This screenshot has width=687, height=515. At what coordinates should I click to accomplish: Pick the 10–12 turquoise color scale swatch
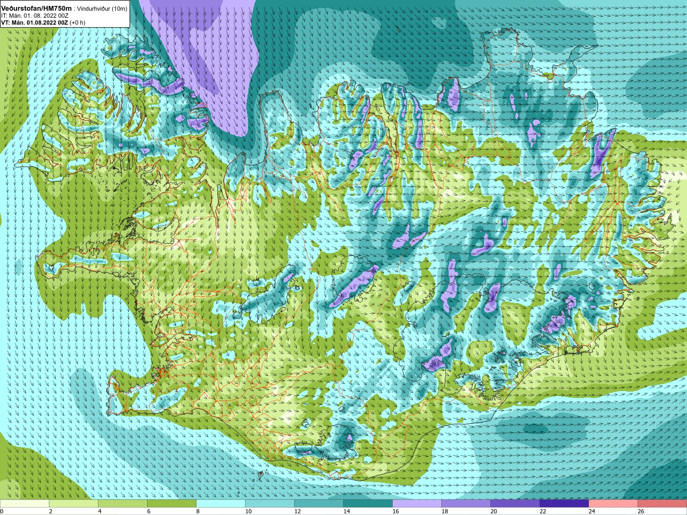(x=270, y=504)
